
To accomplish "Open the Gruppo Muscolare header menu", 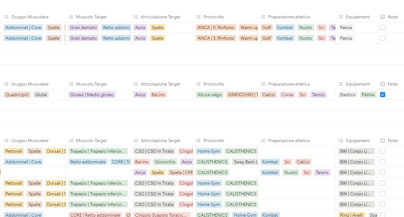I will pos(30,17).
